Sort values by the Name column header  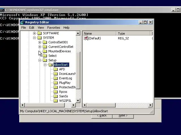99,33
